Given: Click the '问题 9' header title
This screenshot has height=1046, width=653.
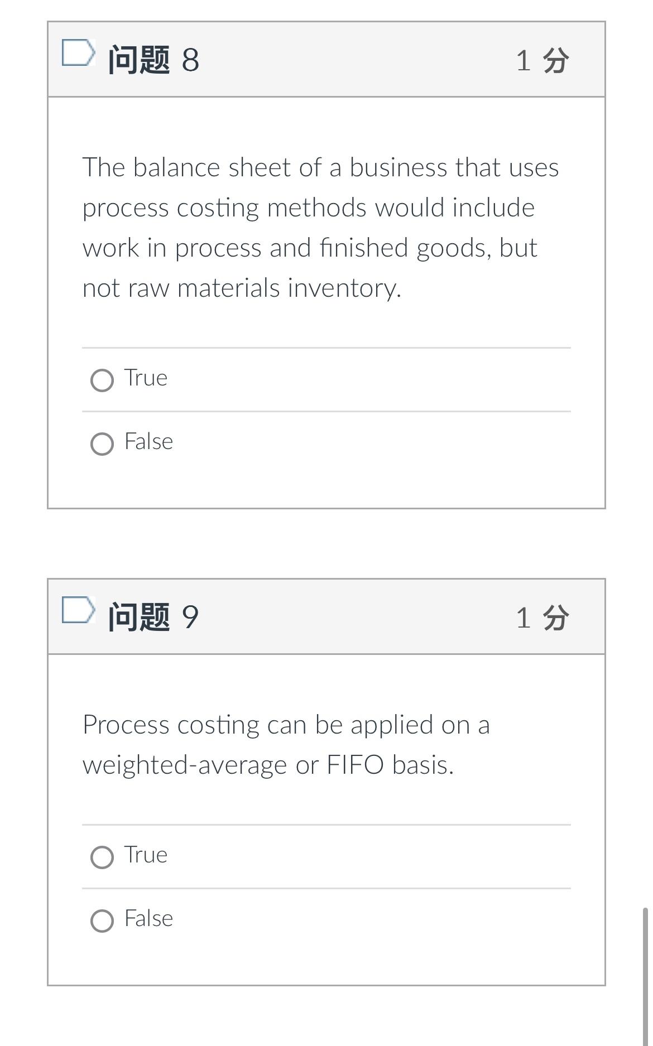Looking at the screenshot, I should (x=153, y=616).
